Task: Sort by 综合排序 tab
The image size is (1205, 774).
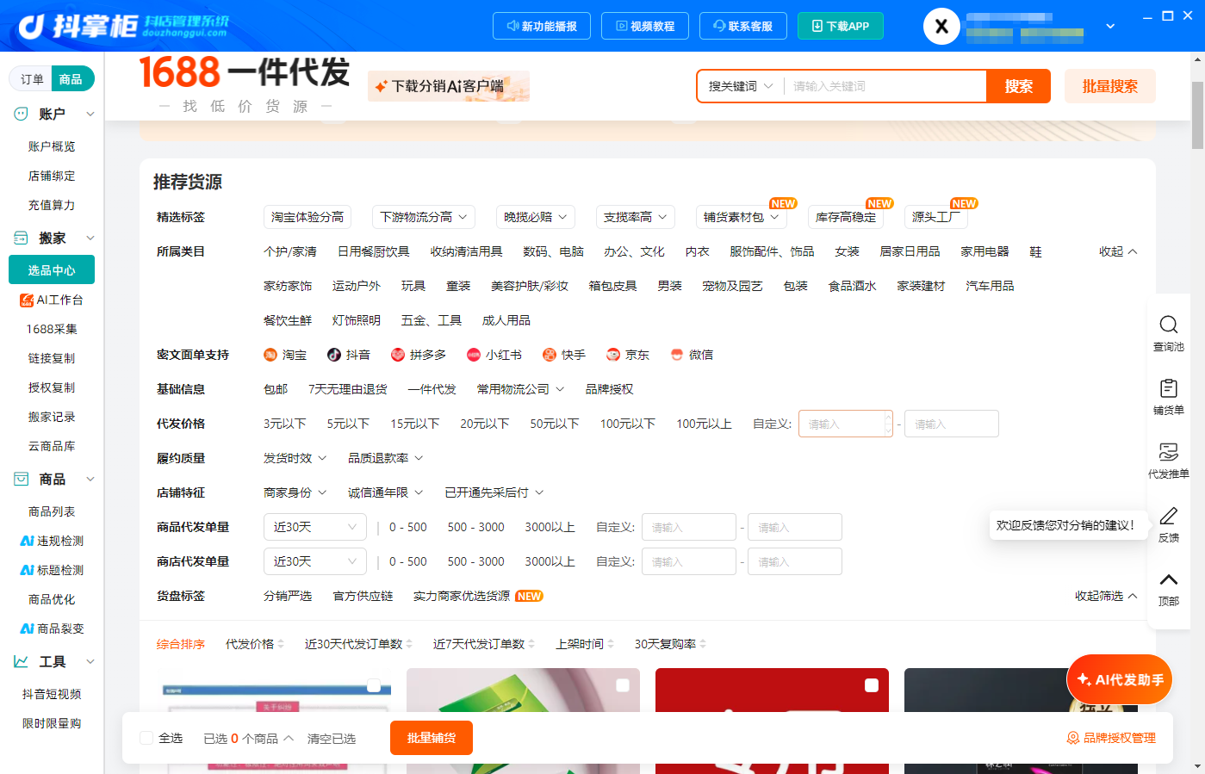Action: 181,644
